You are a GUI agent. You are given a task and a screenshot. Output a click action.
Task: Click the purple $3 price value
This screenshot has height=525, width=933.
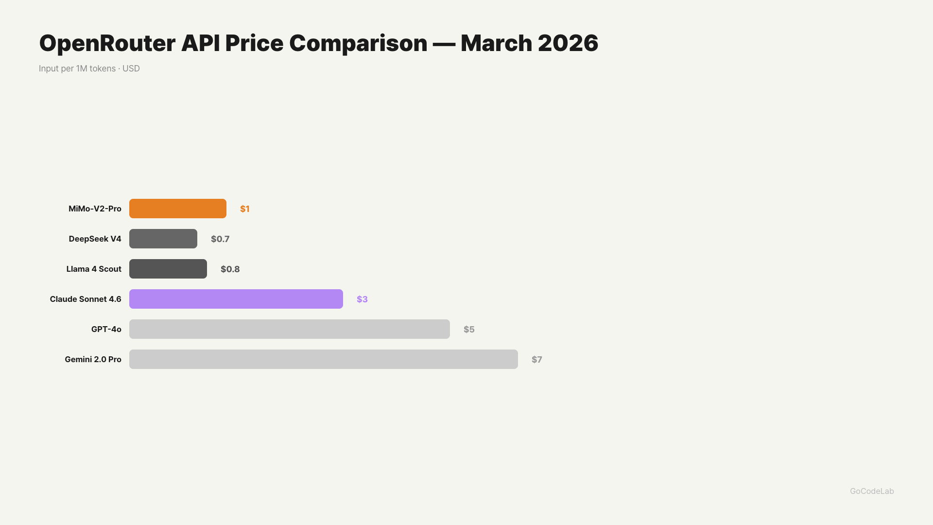(362, 299)
